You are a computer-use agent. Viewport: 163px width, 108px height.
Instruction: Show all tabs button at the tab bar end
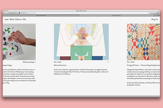(x=158, y=15)
